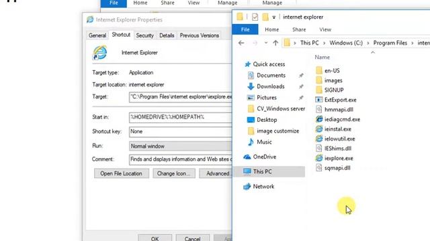Click the Comment input field

pos(181,159)
